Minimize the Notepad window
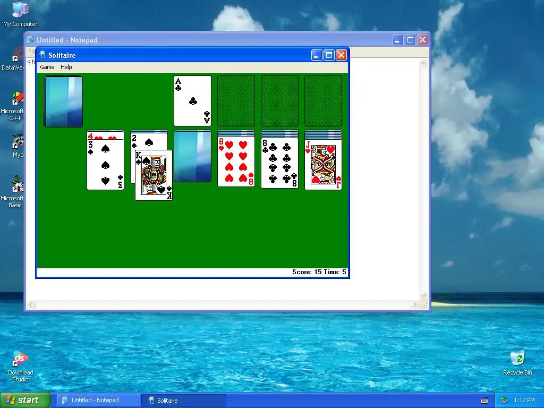This screenshot has width=544, height=408. [x=397, y=40]
